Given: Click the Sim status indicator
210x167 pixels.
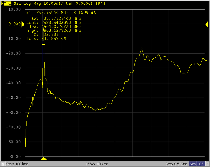Looking at the screenshot, I should click(192, 164).
